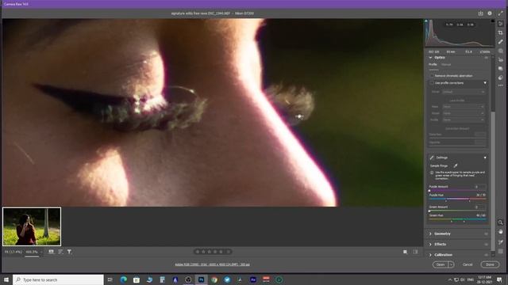Toggle Effects panel visibility eye
Screen dimensions: 508x285
pyautogui.click(x=486, y=245)
